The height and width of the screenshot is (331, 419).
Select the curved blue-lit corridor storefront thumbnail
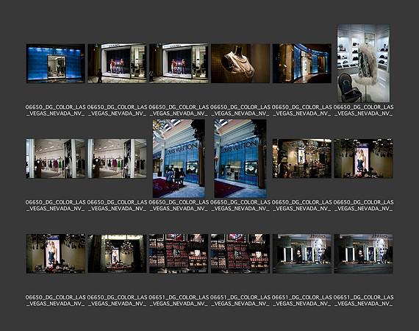[x=302, y=63]
